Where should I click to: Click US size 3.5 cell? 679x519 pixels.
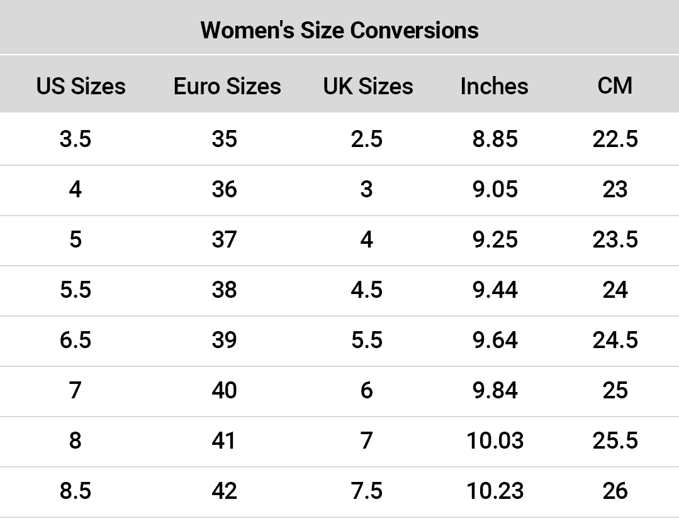76,139
